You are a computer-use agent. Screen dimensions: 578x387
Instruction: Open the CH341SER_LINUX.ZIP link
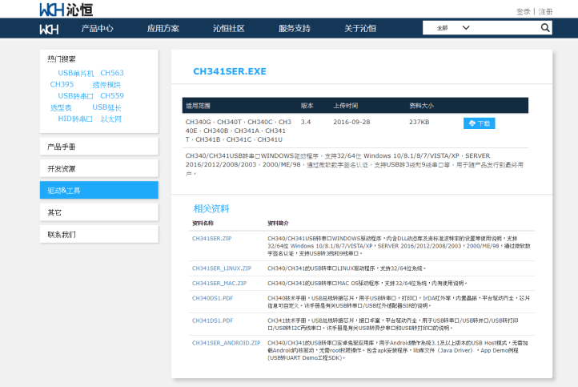[221, 268]
